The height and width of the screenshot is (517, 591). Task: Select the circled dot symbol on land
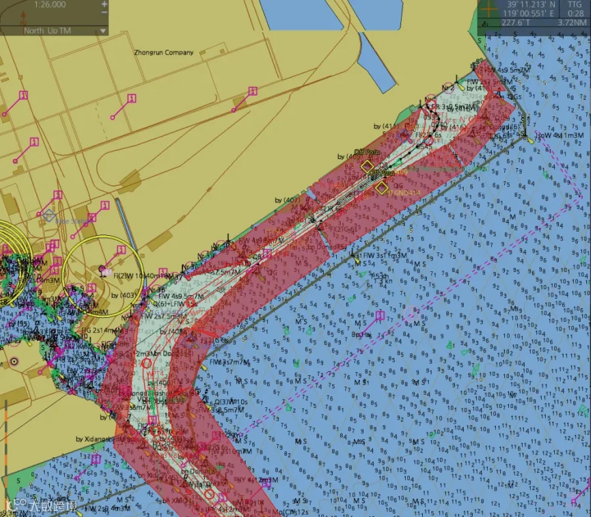tap(14, 361)
